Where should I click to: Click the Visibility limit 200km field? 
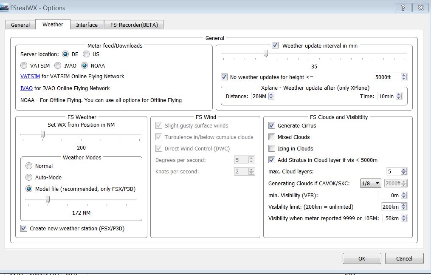pyautogui.click(x=391, y=207)
